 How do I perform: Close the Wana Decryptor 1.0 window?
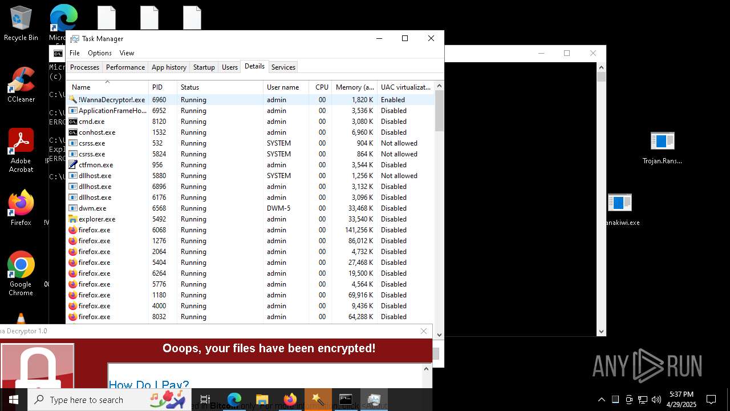click(x=424, y=331)
